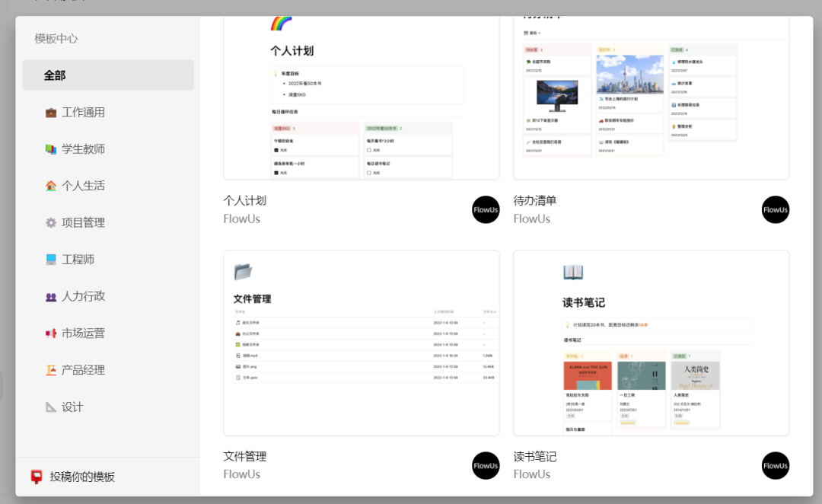822x504 pixels.
Task: Open the 待办清单 template preview
Action: point(651,98)
